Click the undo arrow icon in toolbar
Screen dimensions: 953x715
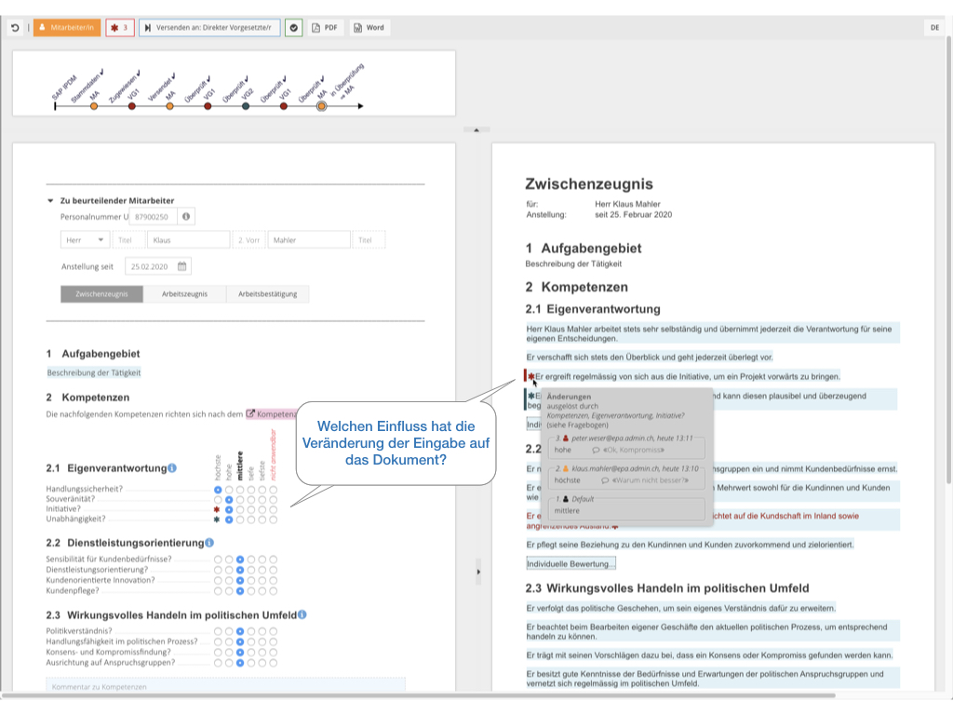pyautogui.click(x=15, y=28)
